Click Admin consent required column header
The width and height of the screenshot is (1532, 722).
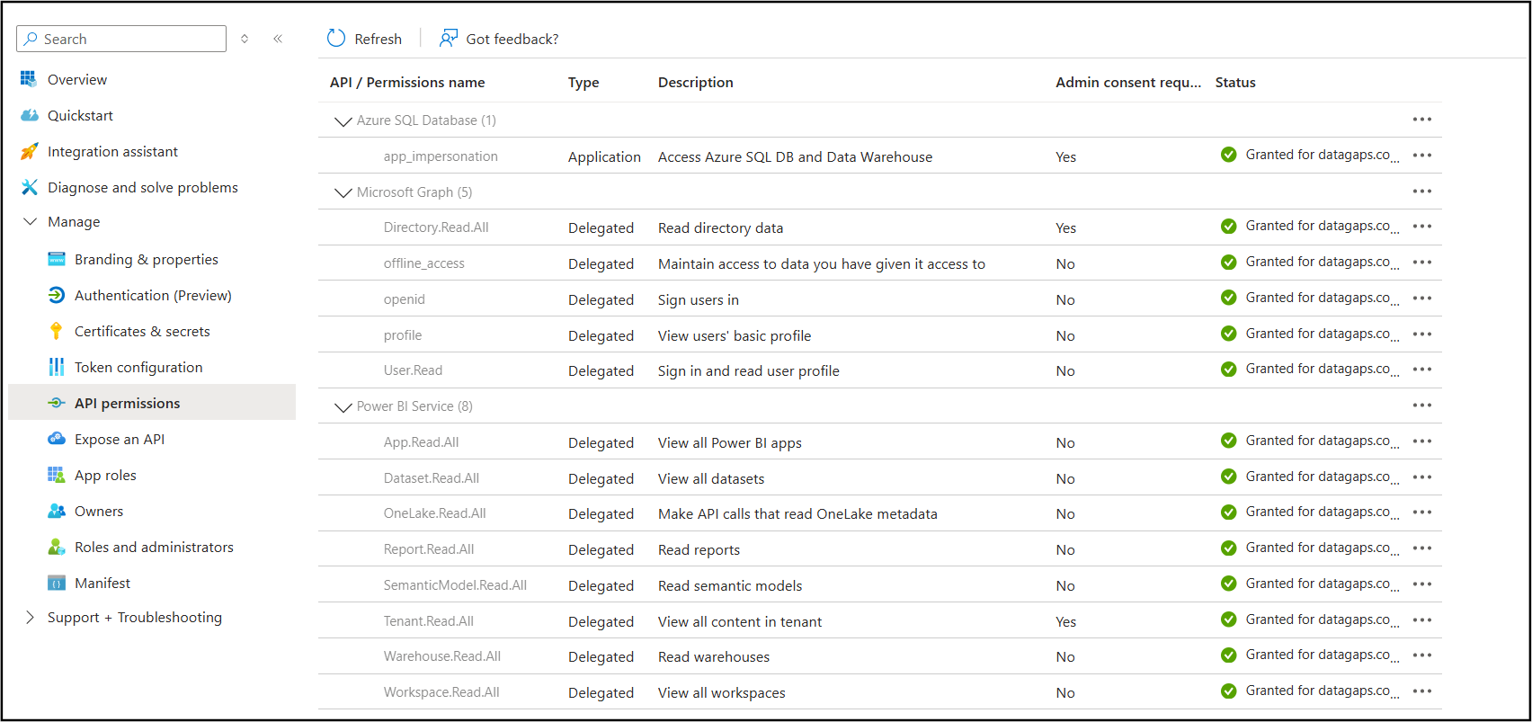coord(1128,82)
